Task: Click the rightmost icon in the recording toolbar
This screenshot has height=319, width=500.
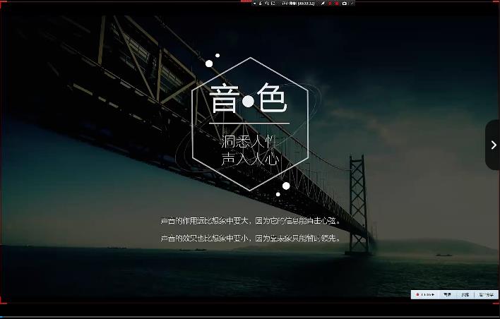Action: (352, 4)
